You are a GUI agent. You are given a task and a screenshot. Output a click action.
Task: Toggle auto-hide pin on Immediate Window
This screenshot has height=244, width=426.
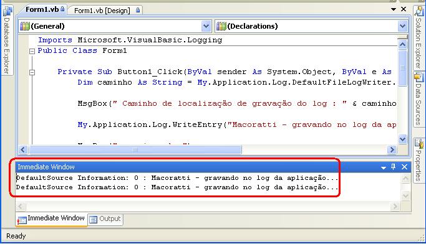click(x=393, y=167)
